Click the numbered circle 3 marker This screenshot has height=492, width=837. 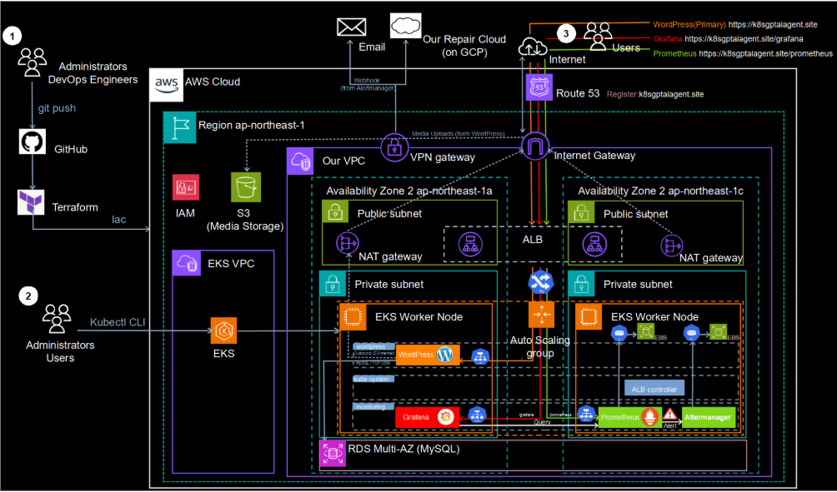click(x=568, y=33)
